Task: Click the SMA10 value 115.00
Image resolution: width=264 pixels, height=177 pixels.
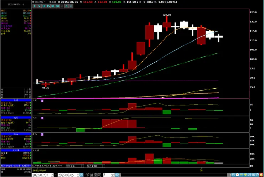Action: coord(27,13)
